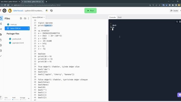Viewport: 181px width, 102px height.
Task: Click line 30 print(10 > 9)
Action: click(x=45, y=56)
